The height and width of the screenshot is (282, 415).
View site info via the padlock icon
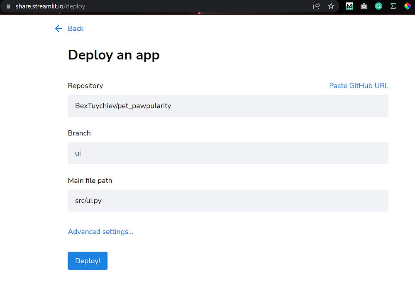[x=8, y=6]
